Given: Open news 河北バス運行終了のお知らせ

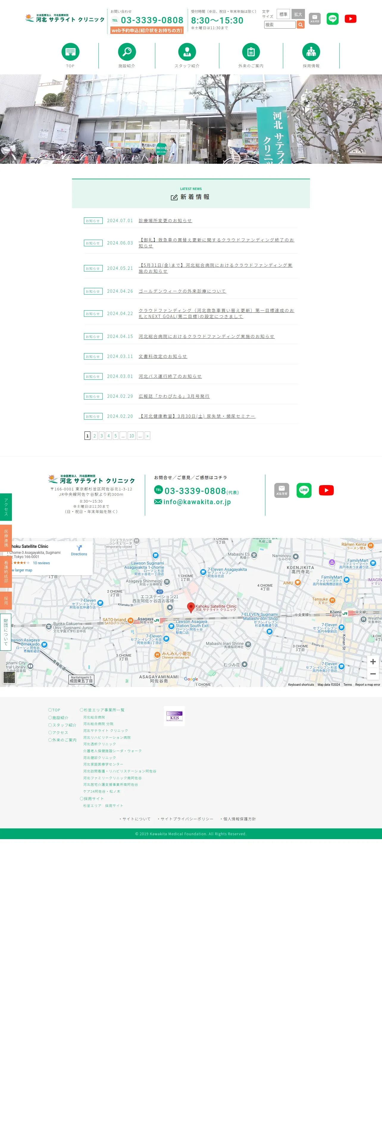Looking at the screenshot, I should [x=170, y=376].
